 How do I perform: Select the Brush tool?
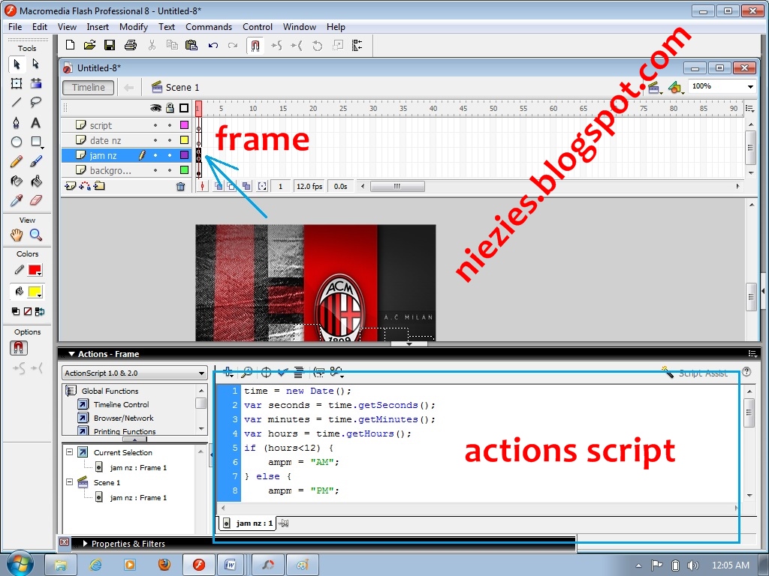(x=35, y=161)
